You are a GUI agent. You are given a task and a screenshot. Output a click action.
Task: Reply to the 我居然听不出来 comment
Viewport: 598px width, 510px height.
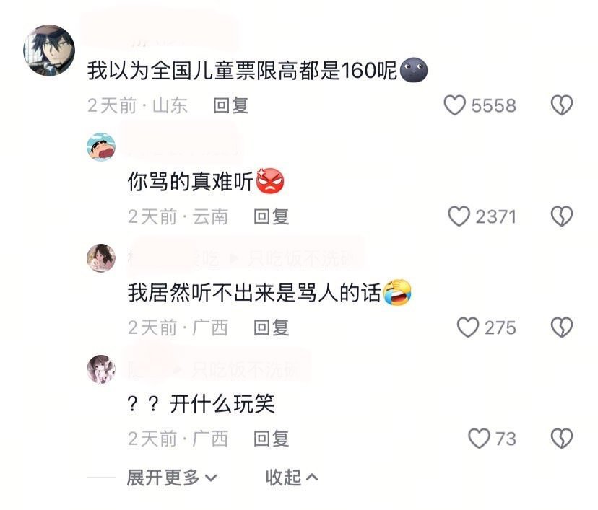click(x=271, y=328)
